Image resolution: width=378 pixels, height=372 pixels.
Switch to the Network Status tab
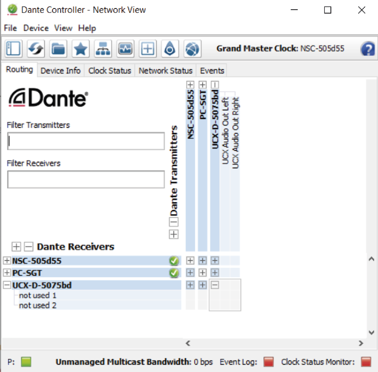(166, 70)
